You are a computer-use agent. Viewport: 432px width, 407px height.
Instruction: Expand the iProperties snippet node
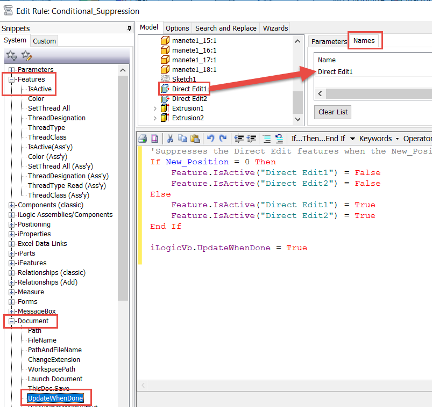11,234
